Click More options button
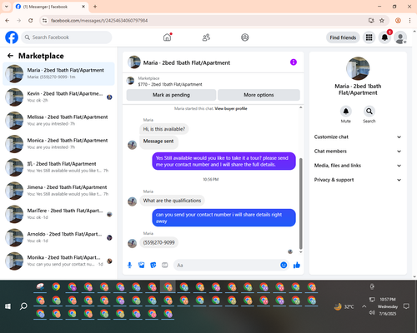 pos(259,95)
